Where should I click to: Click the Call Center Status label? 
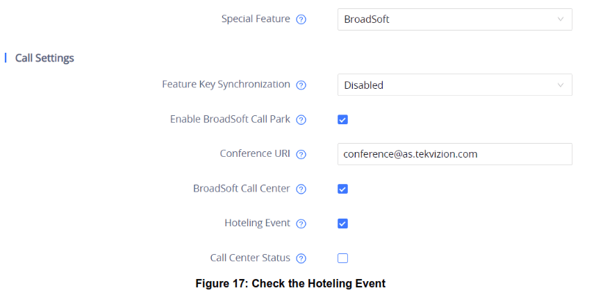click(x=250, y=258)
